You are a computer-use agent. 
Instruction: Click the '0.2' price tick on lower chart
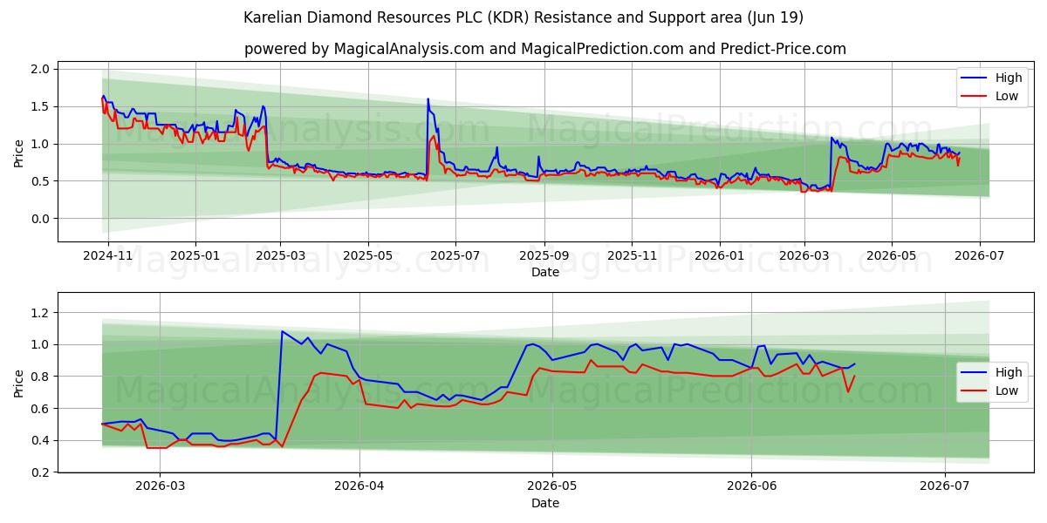coord(42,472)
